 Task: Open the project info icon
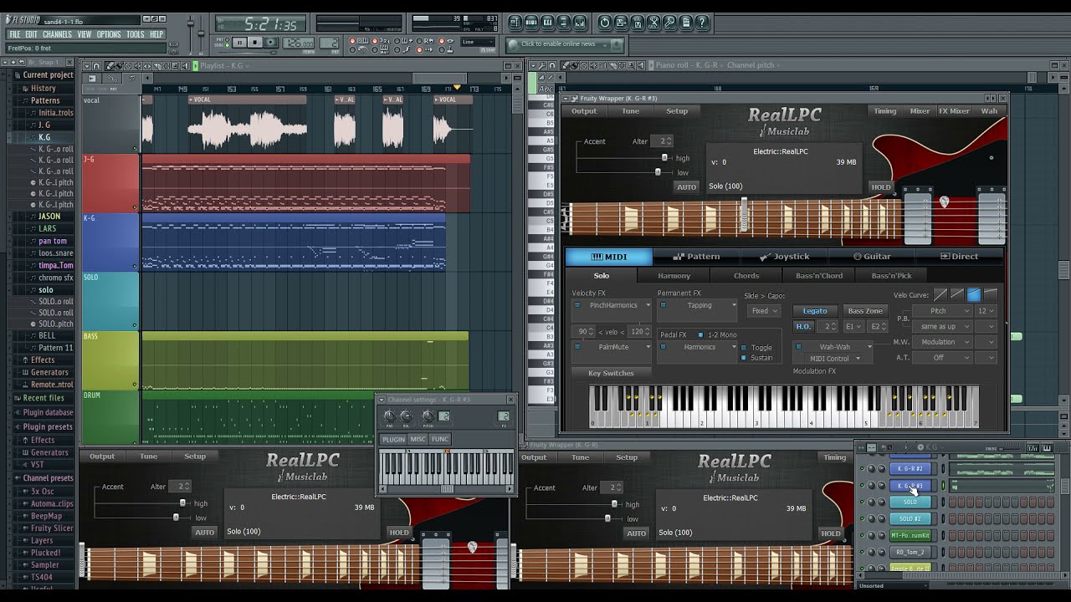686,23
